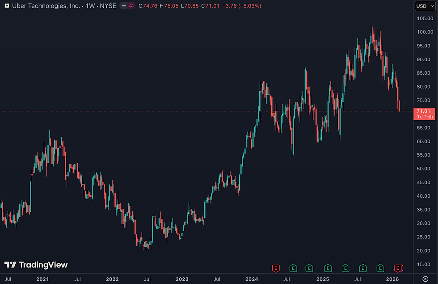438x284 pixels.
Task: Click the 65.00 price axis label
Action: coord(424,128)
